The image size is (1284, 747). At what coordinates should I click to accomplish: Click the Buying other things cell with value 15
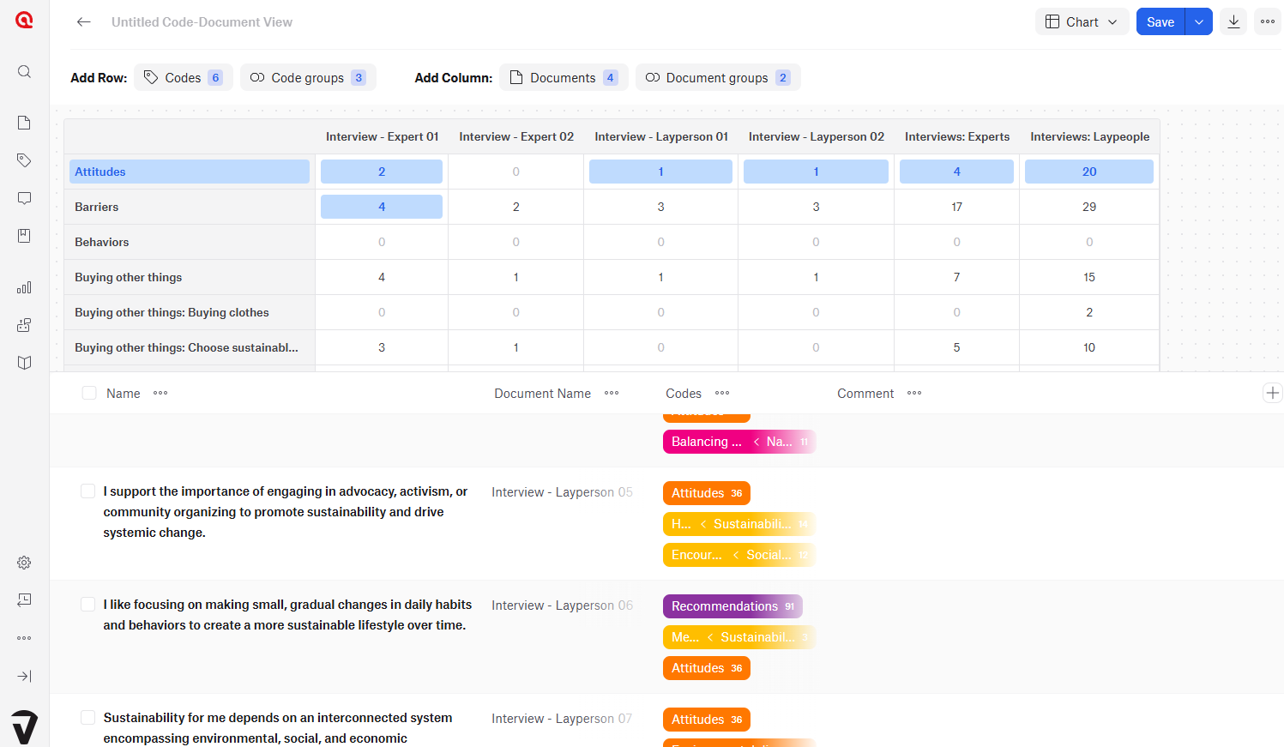pyautogui.click(x=1089, y=277)
